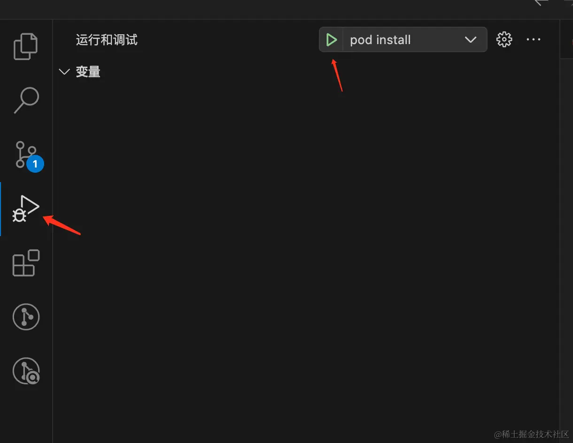
Task: Open the Explorer files view
Action: [x=26, y=46]
